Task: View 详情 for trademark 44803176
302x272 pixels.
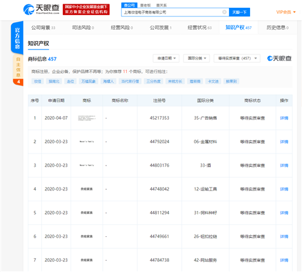Action: (x=284, y=166)
